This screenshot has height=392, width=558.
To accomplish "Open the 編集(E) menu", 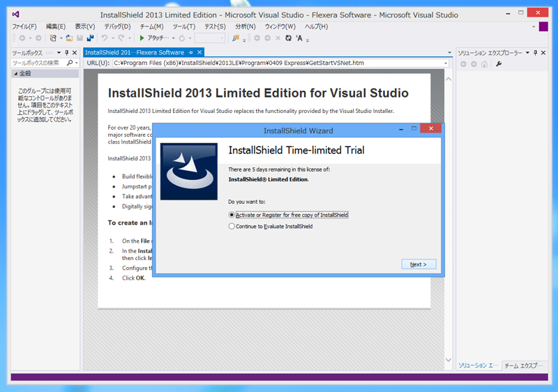I will point(56,27).
